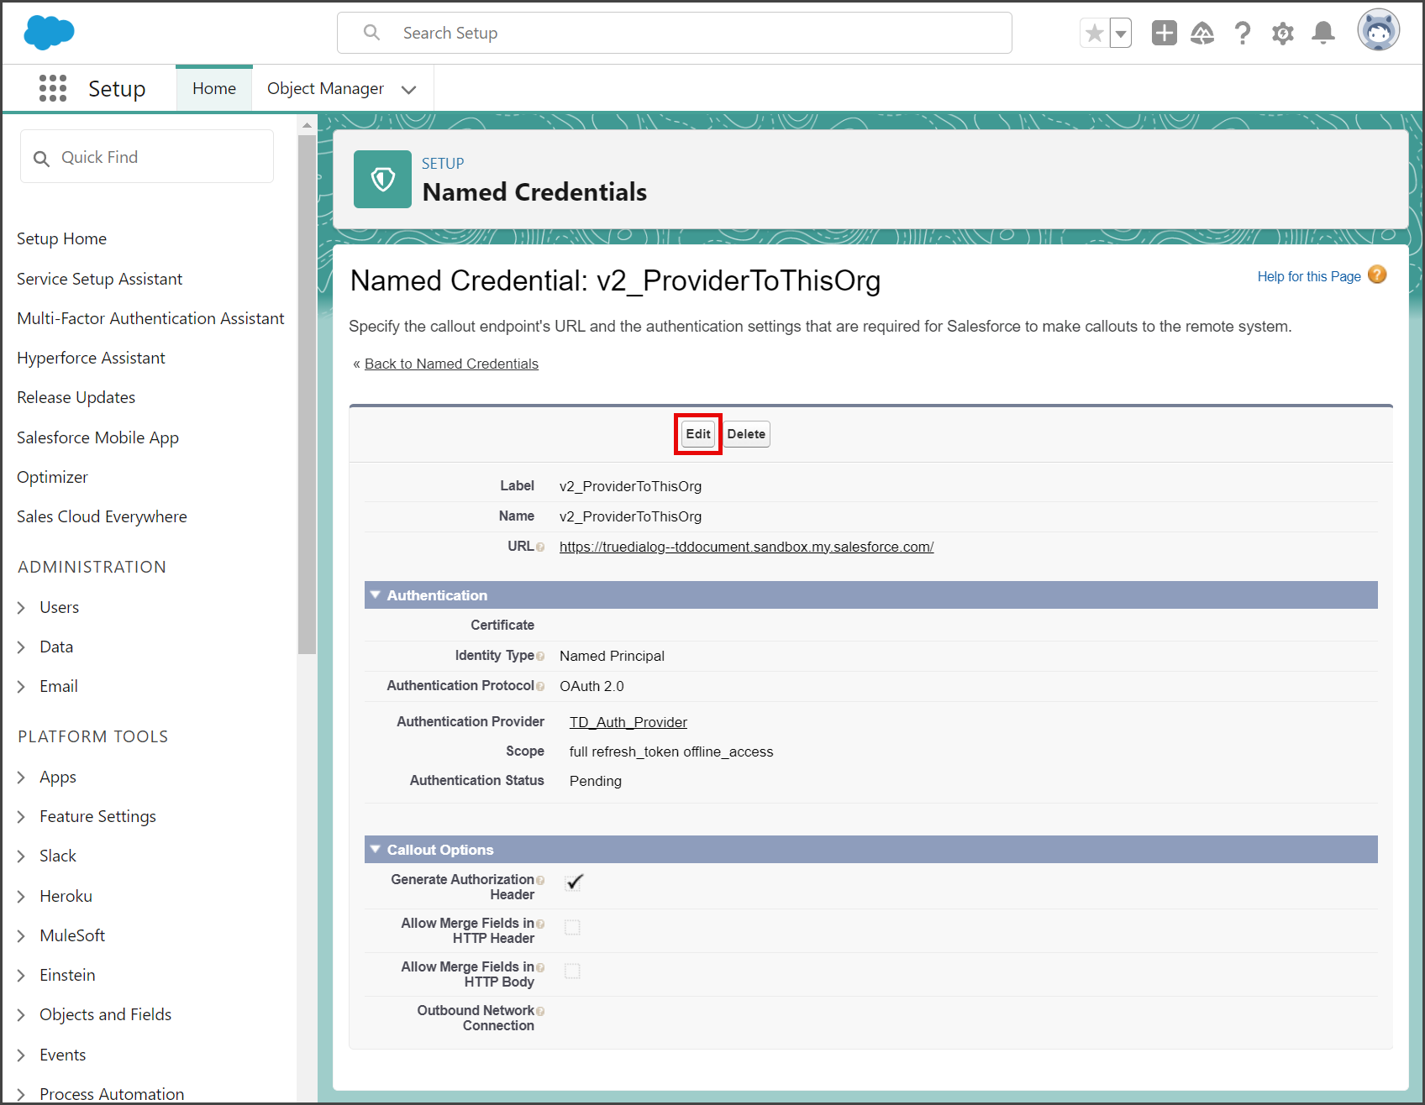Click the Edit button

tap(698, 434)
